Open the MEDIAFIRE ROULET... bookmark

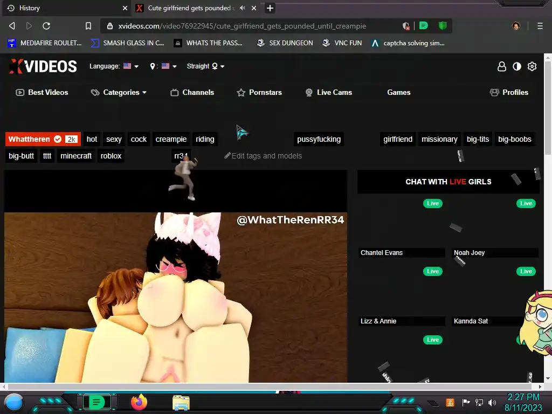click(44, 43)
